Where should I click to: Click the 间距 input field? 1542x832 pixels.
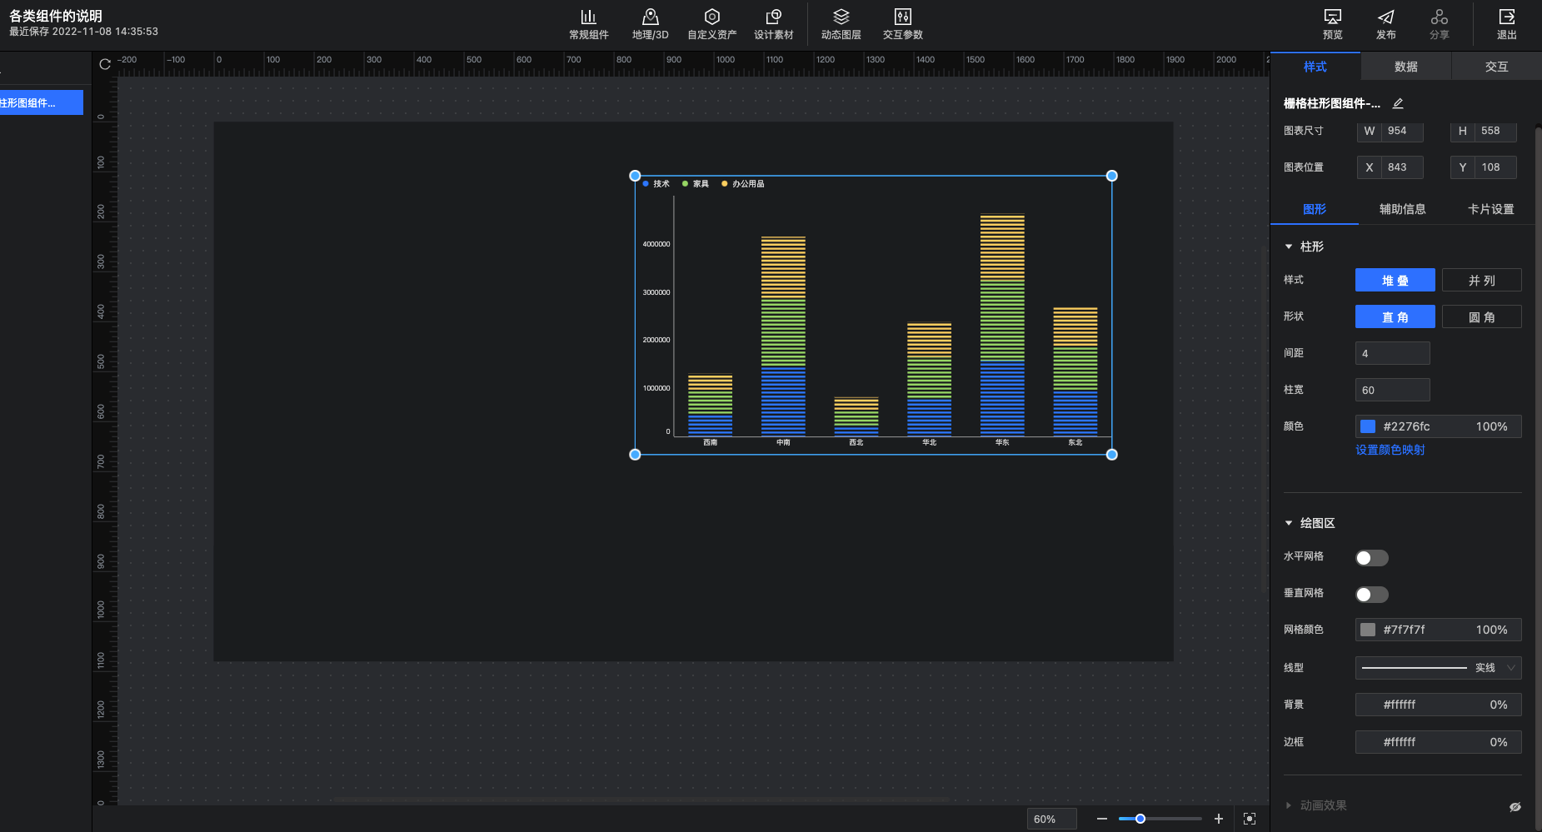1393,353
